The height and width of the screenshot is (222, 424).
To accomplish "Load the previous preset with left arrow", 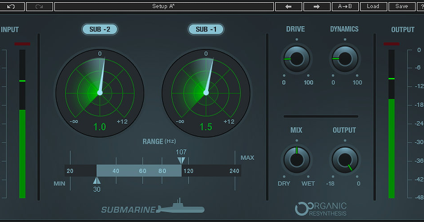I will (x=288, y=6).
